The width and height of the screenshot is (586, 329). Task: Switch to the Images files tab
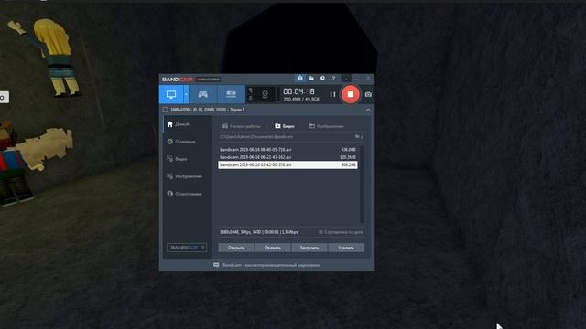[x=326, y=126]
